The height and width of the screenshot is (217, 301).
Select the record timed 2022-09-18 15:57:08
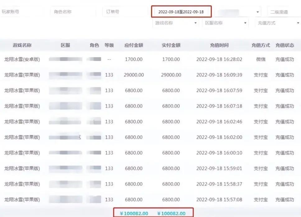point(219,200)
